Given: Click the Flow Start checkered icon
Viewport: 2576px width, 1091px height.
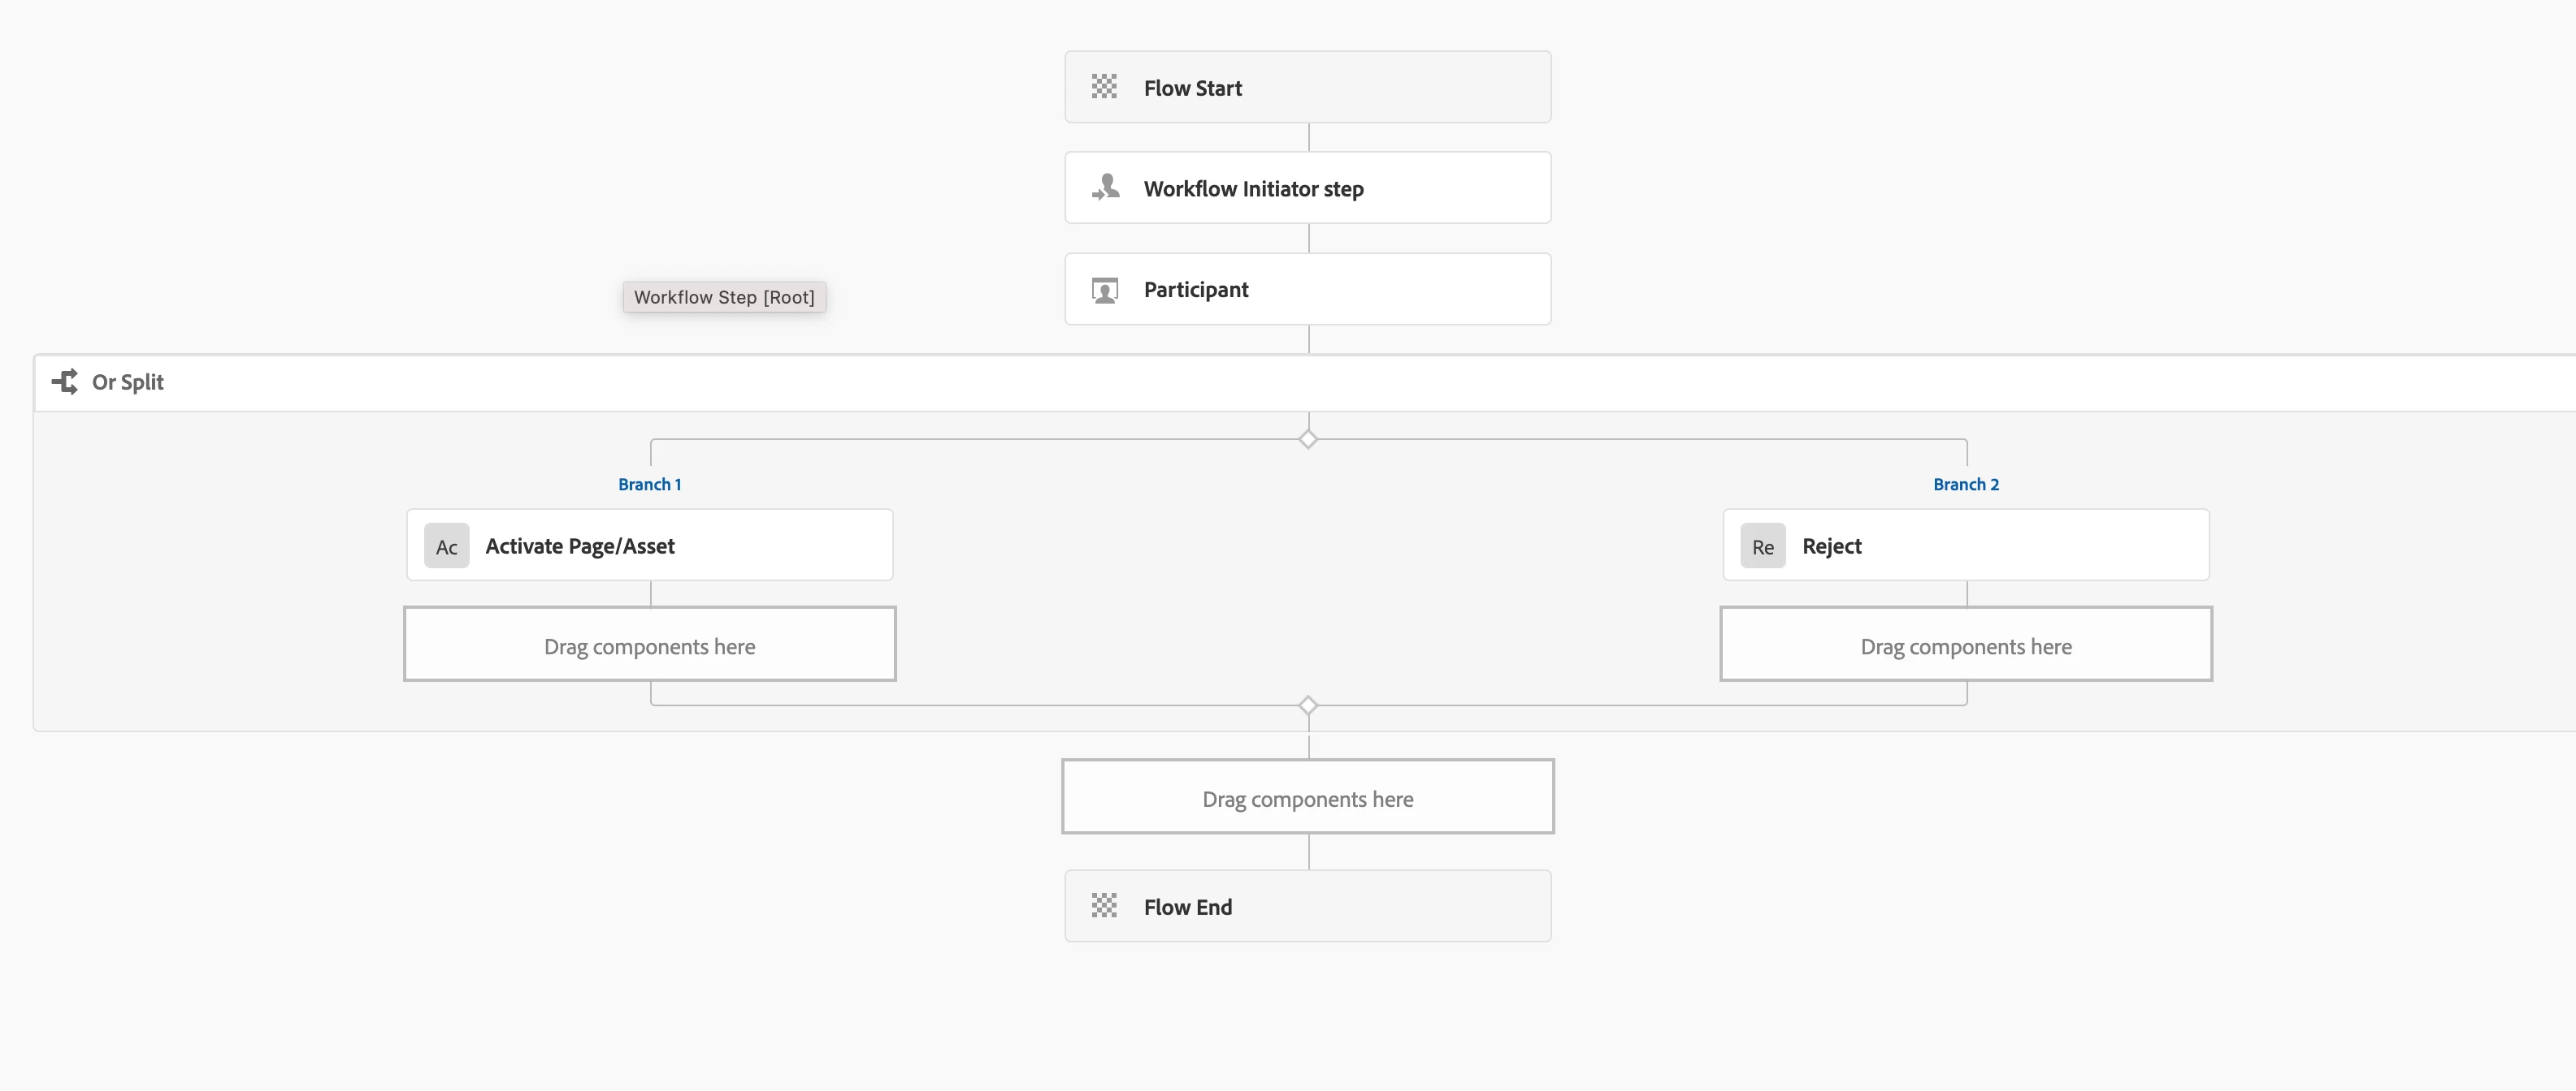Looking at the screenshot, I should pyautogui.click(x=1104, y=87).
